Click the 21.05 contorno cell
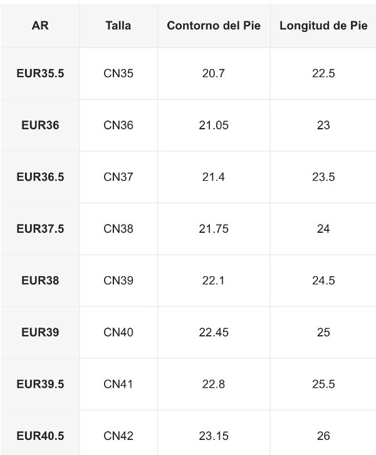Viewport: 376px width, 455px height. tap(214, 126)
